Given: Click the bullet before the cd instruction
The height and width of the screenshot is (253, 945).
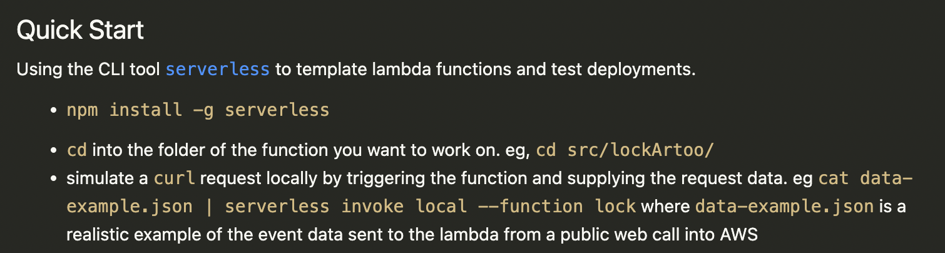Looking at the screenshot, I should tap(53, 152).
